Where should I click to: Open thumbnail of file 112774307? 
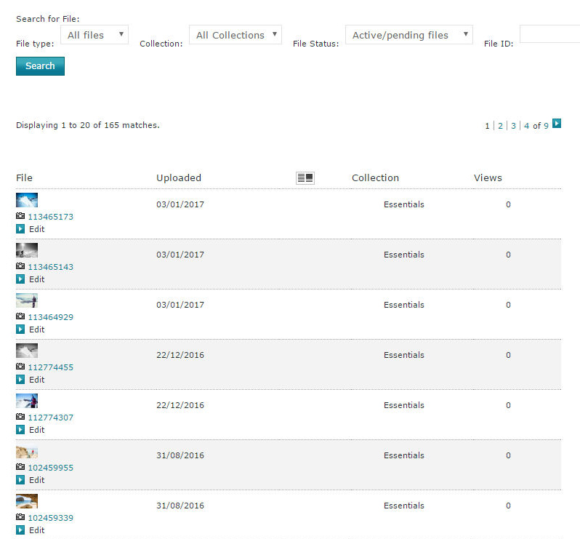[27, 401]
